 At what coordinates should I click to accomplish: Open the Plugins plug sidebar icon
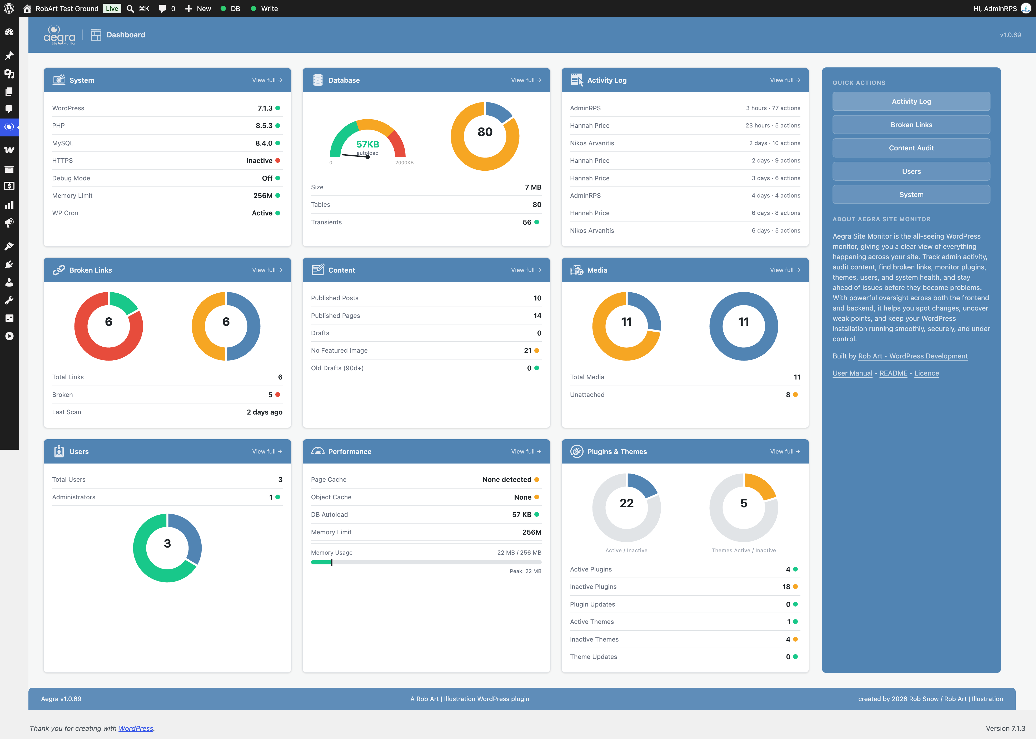(x=9, y=264)
